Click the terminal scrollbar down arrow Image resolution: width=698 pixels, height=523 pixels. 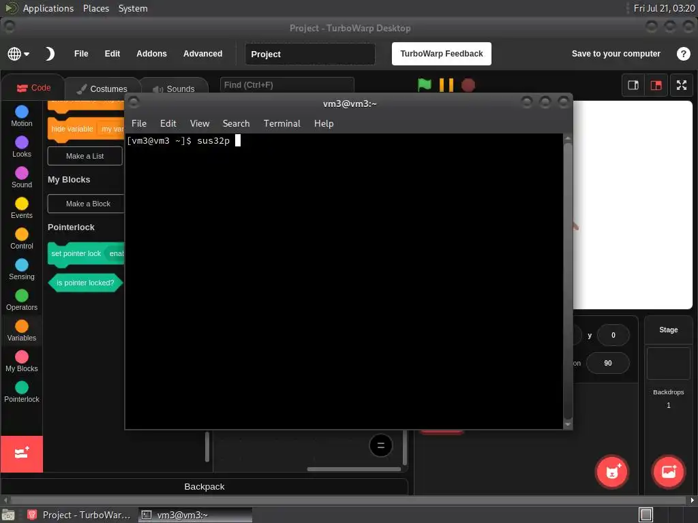click(568, 425)
